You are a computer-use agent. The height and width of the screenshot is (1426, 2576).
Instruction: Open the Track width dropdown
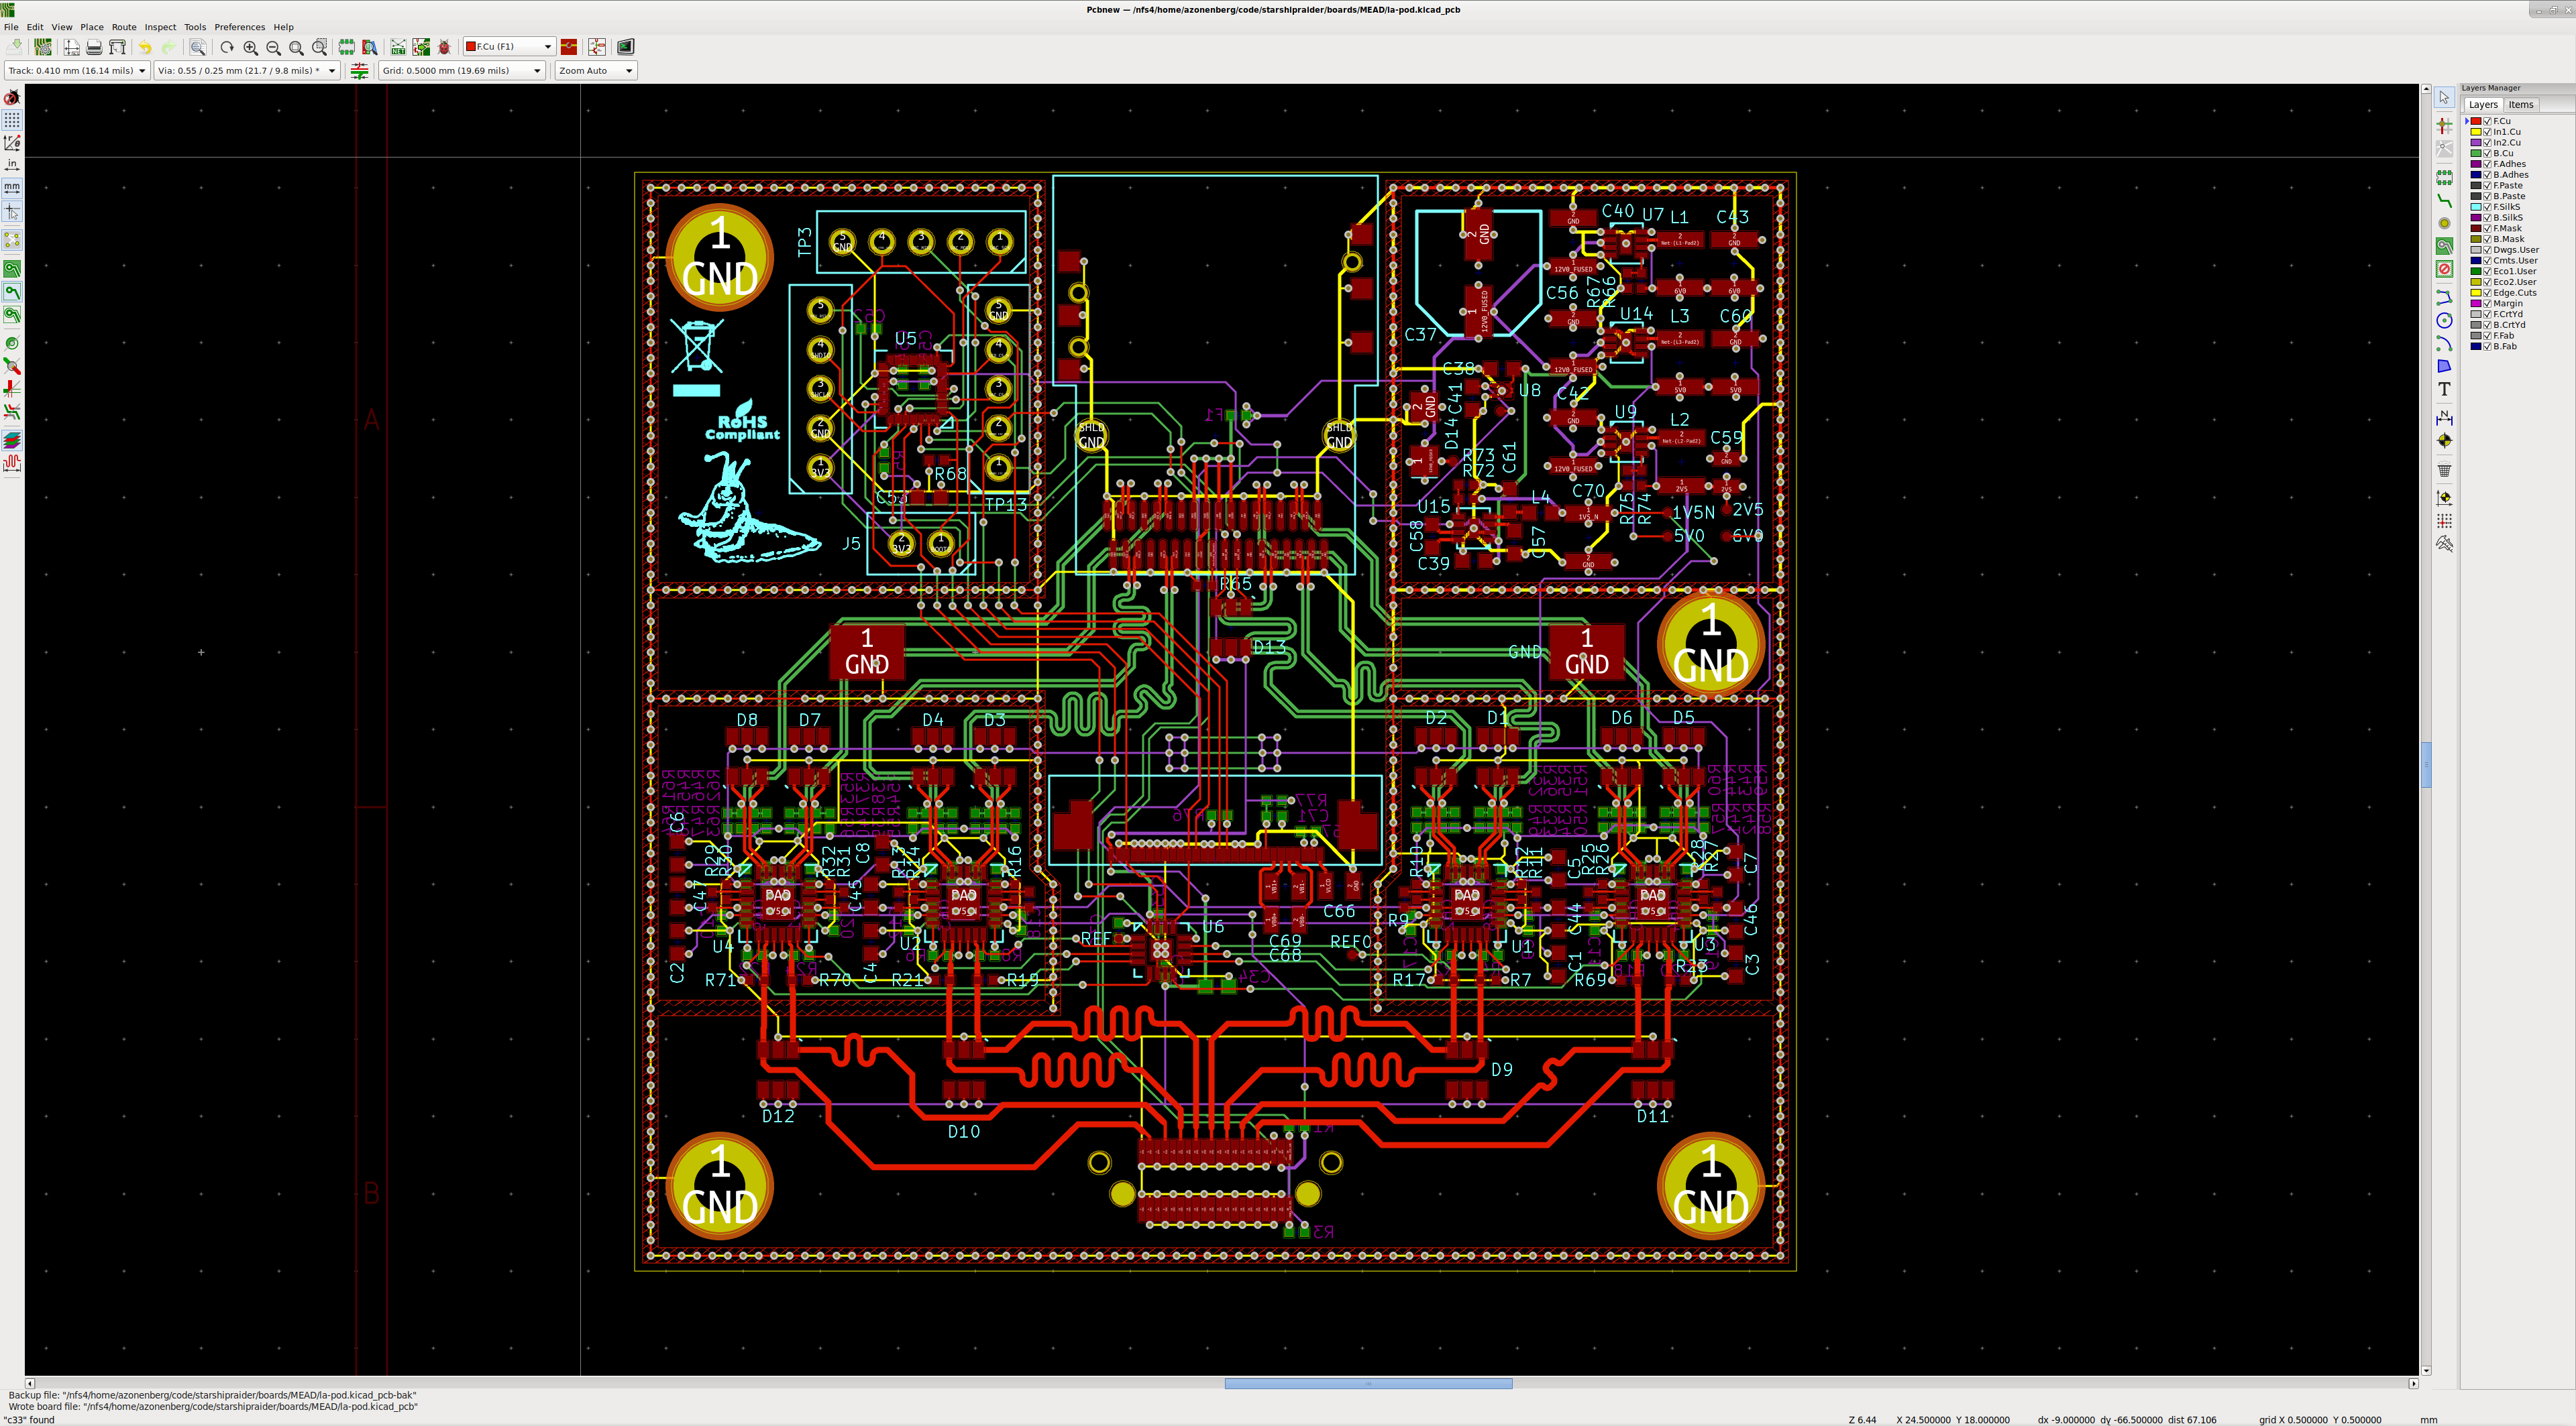tap(77, 71)
